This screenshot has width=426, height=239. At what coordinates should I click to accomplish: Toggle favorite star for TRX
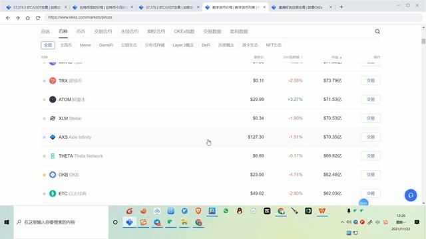point(45,81)
